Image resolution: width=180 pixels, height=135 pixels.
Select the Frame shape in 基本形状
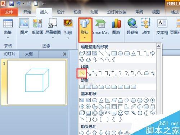(x=114, y=107)
